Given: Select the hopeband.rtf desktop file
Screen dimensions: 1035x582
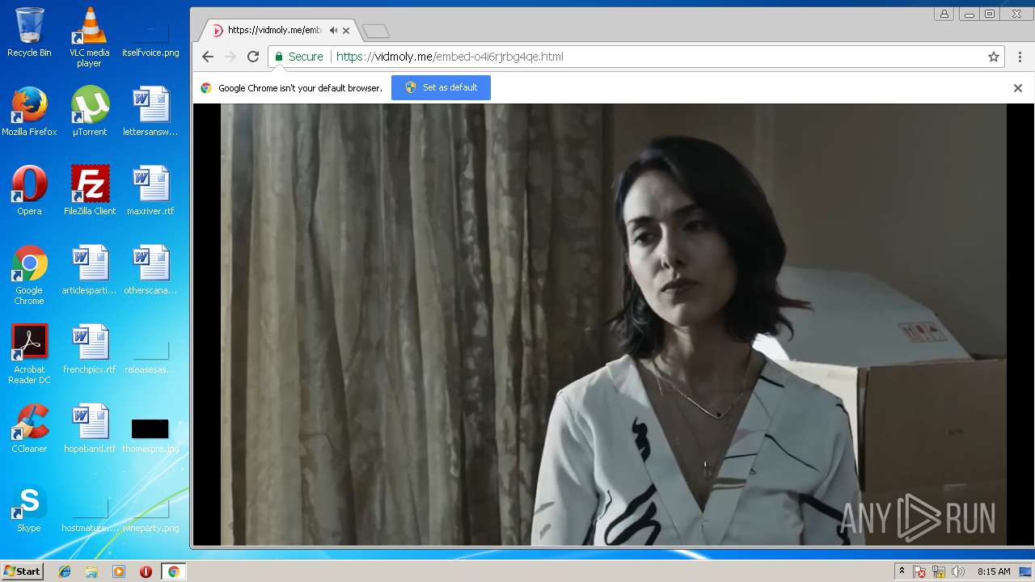Looking at the screenshot, I should (90, 428).
